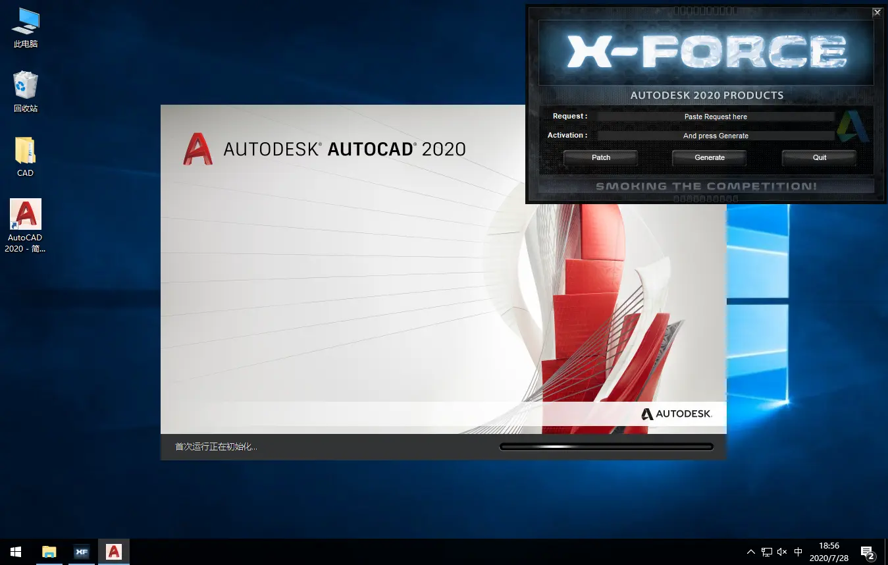Click the SMOKING THE COMPETITION text
Image resolution: width=888 pixels, height=565 pixels.
(706, 186)
